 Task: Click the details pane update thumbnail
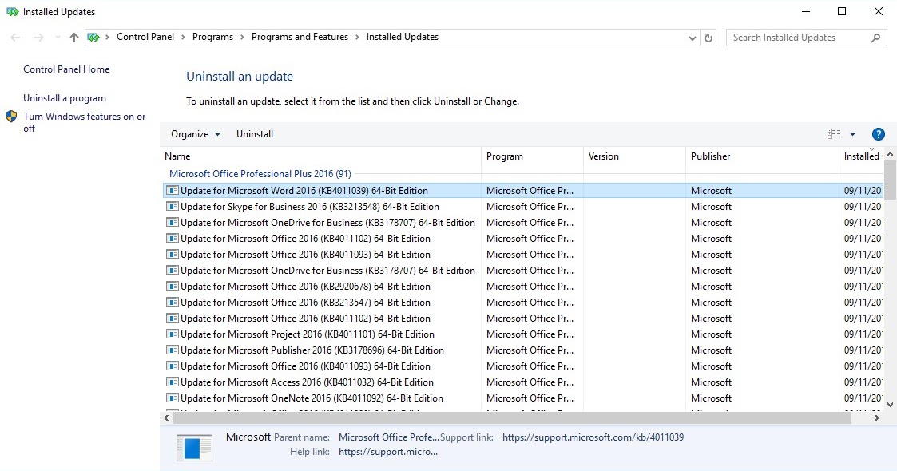point(194,448)
